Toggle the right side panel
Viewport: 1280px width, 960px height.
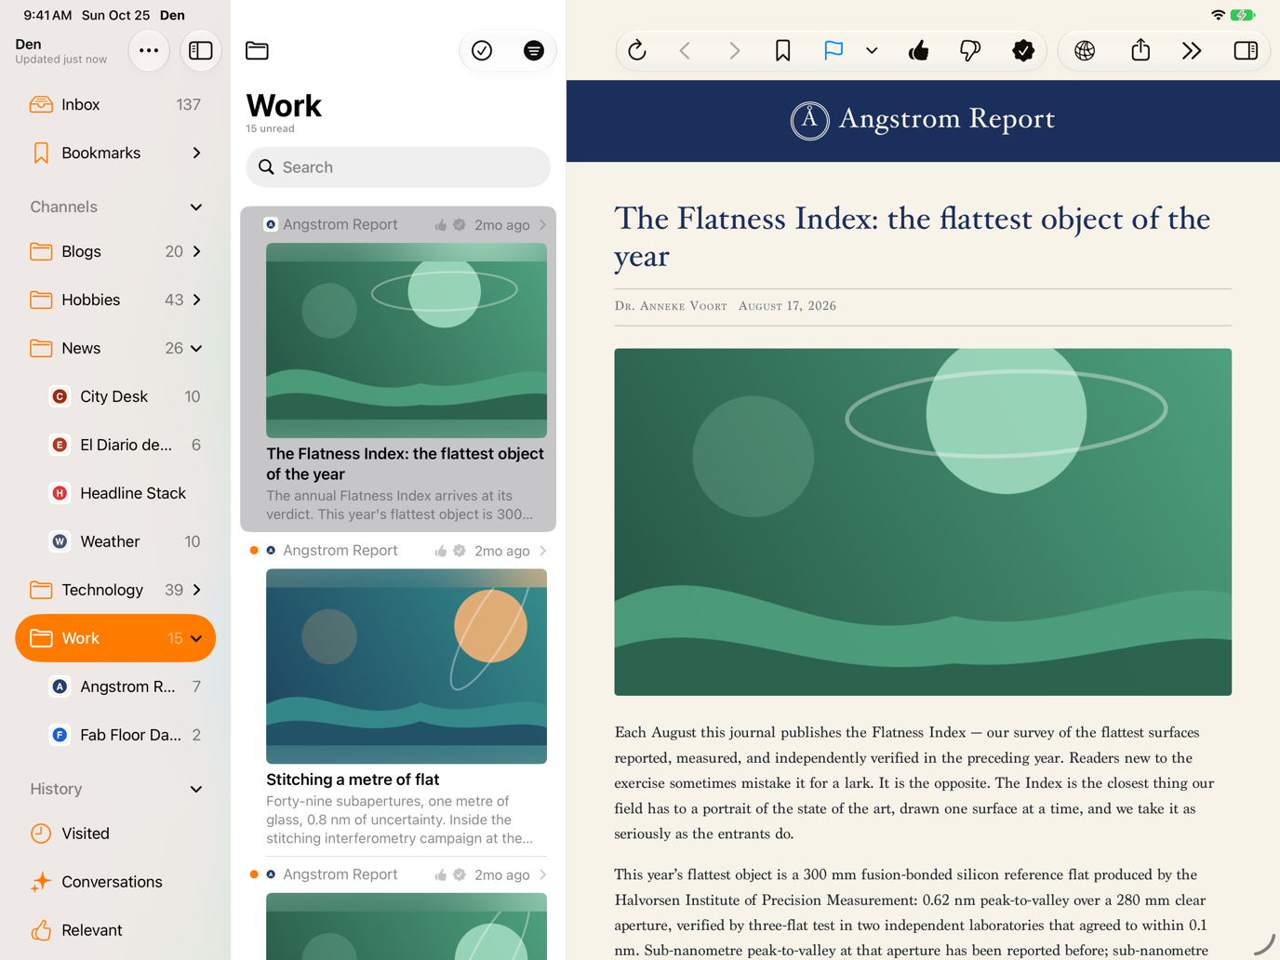pos(1246,50)
